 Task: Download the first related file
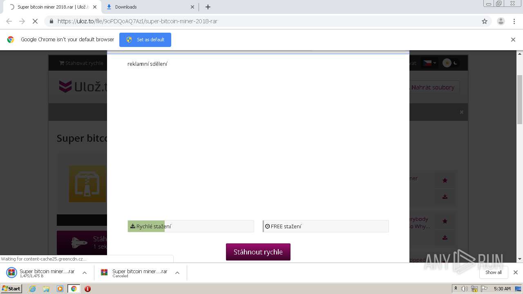pyautogui.click(x=445, y=197)
